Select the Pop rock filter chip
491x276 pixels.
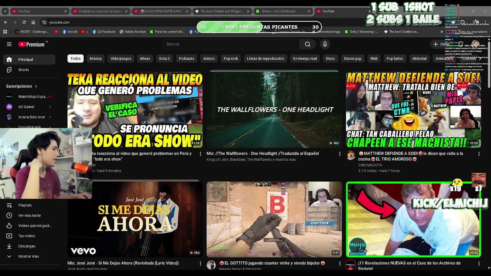[231, 59]
